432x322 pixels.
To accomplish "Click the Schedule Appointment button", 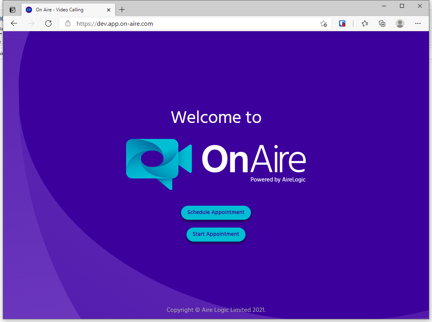I will pyautogui.click(x=215, y=212).
